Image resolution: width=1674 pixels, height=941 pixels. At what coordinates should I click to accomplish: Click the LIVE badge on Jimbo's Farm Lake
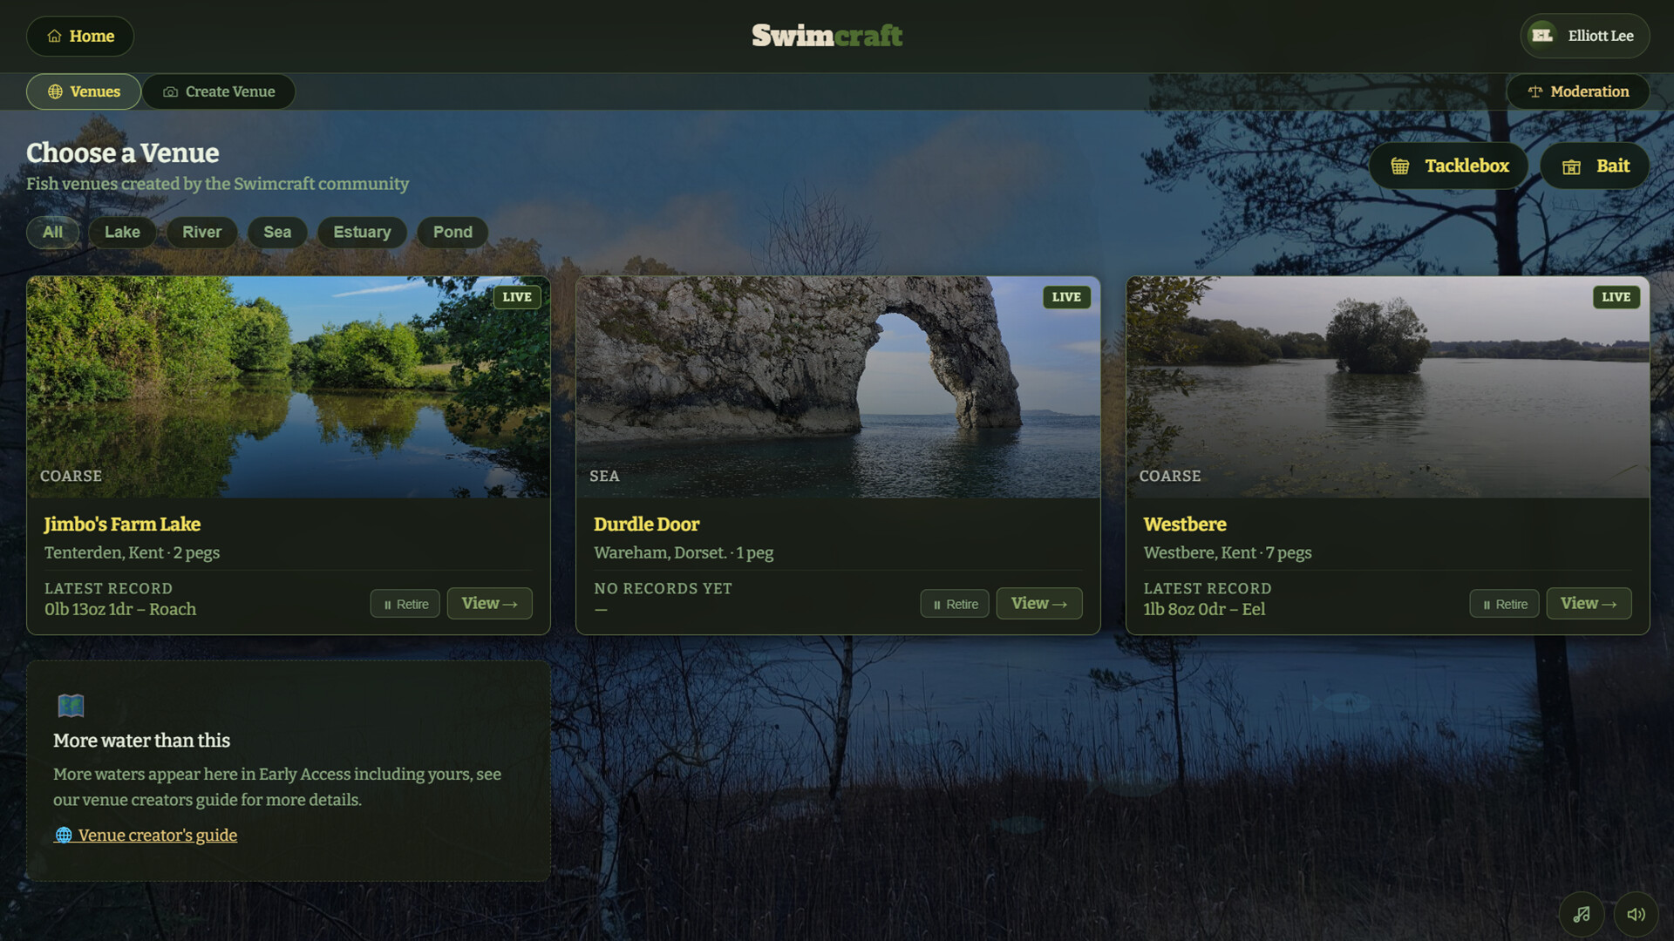[517, 297]
